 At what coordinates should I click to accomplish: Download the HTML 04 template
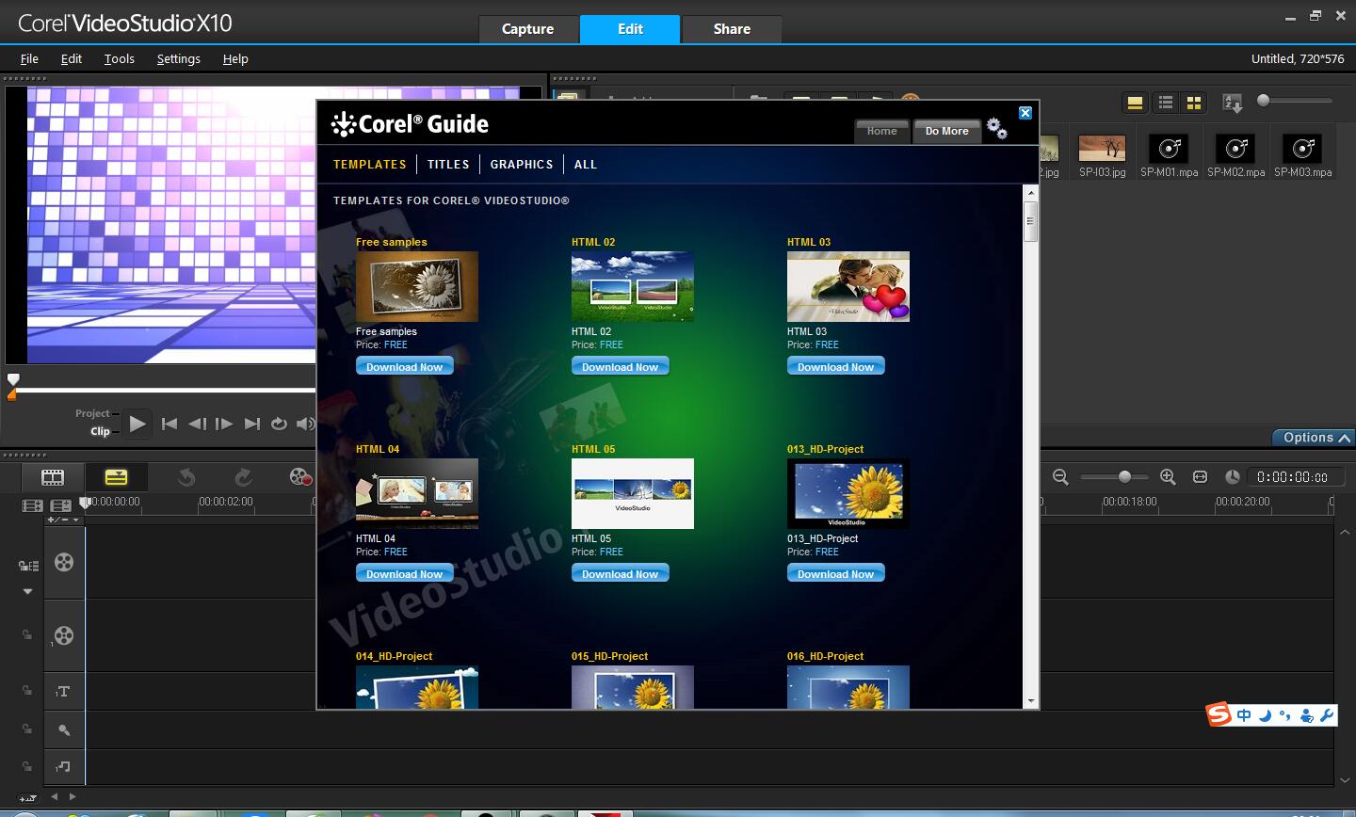(x=405, y=573)
